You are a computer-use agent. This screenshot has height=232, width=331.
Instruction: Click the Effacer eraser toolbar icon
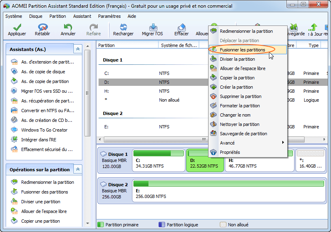tap(182, 27)
